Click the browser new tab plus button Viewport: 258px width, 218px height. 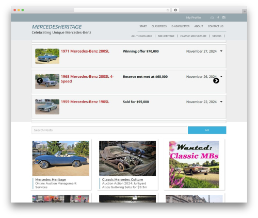click(x=245, y=11)
